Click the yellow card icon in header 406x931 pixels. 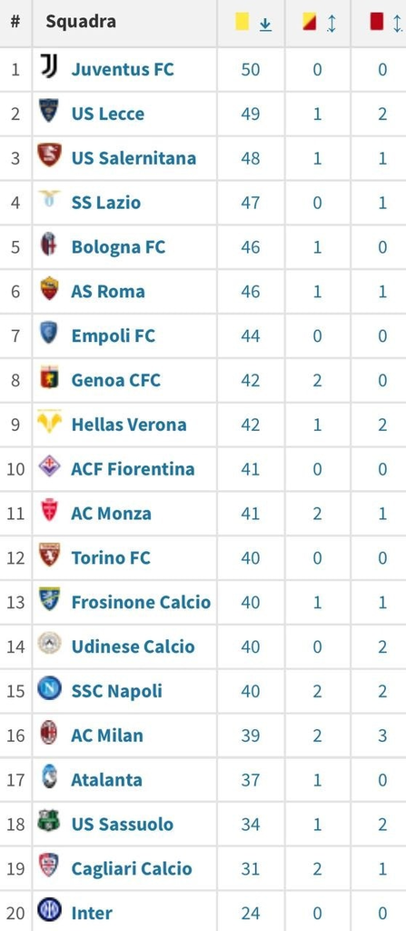[x=242, y=22]
